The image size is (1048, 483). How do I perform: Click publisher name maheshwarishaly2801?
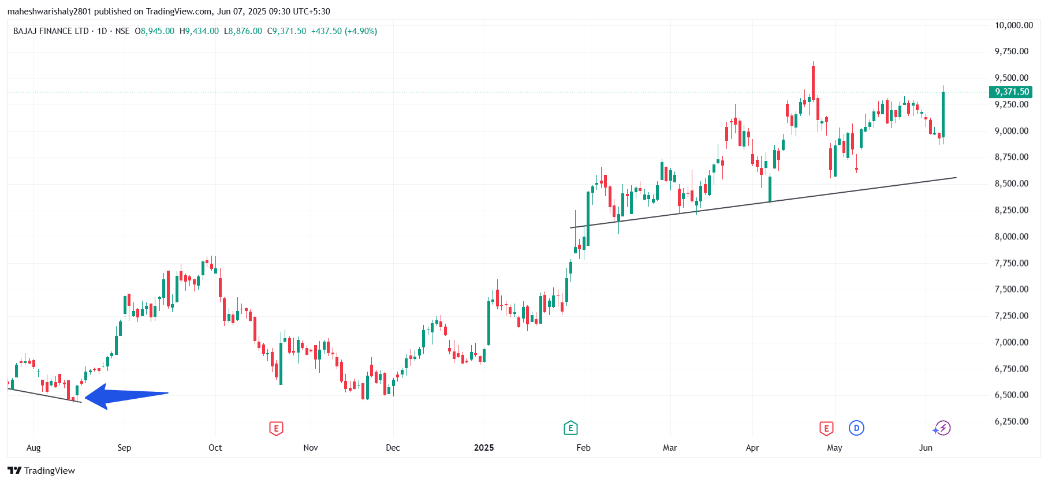(50, 12)
